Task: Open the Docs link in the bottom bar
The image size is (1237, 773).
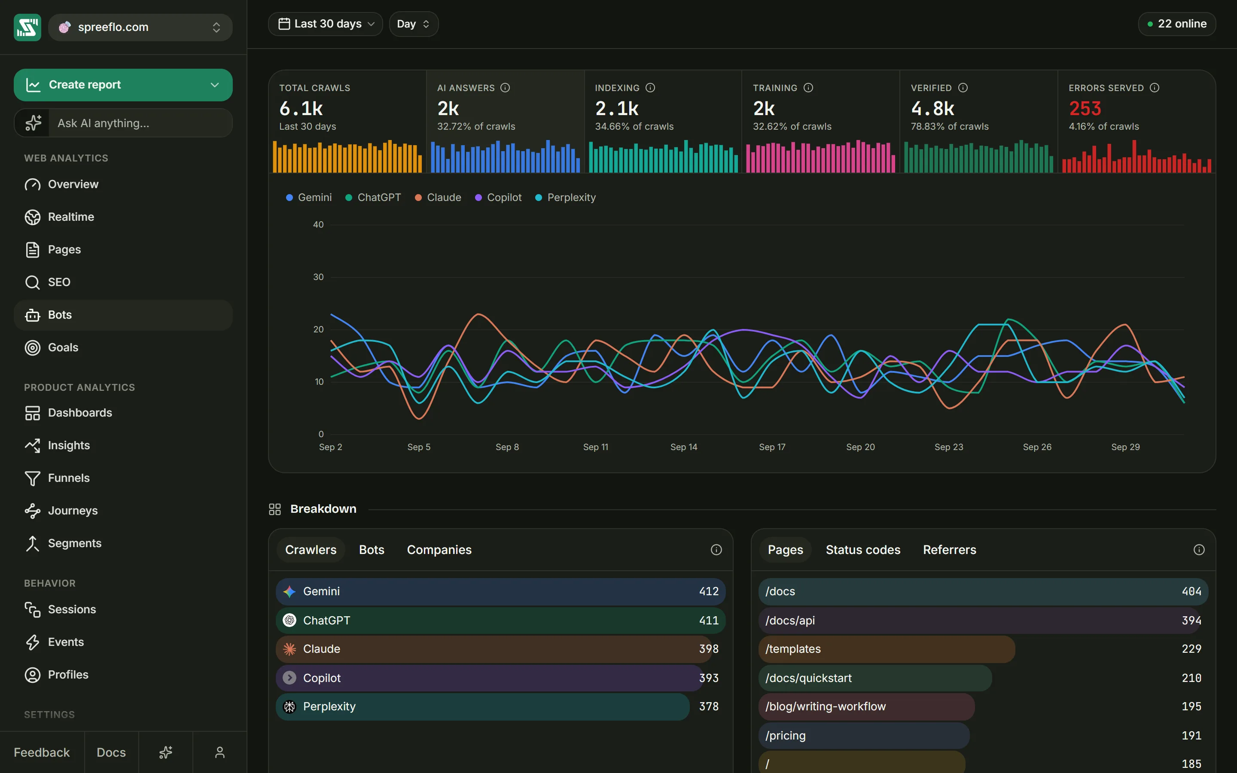Action: (111, 752)
